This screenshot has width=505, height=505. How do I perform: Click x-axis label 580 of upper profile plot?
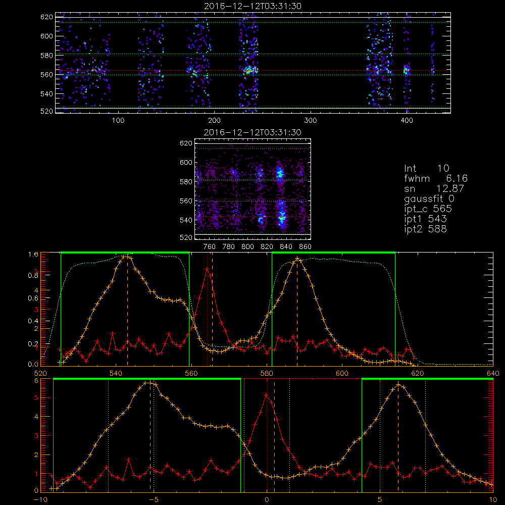(267, 373)
